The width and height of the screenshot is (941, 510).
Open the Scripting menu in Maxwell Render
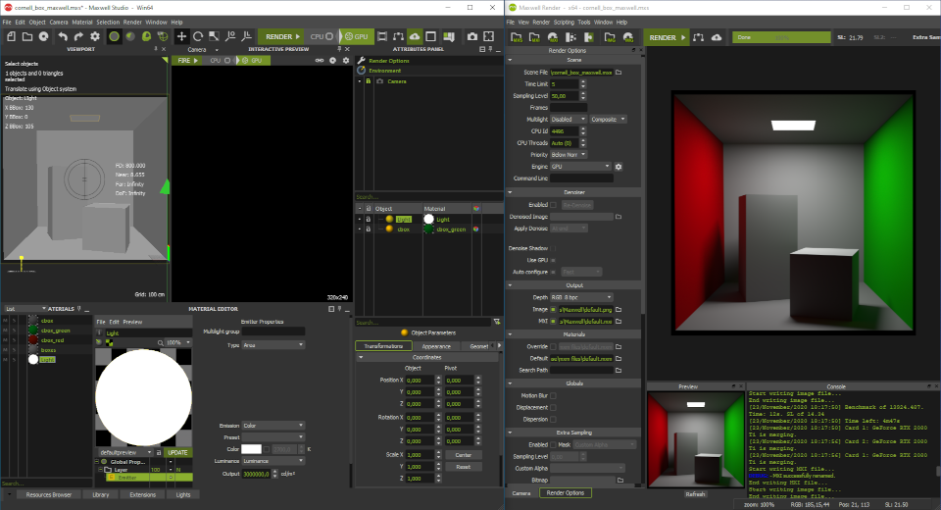pos(564,23)
